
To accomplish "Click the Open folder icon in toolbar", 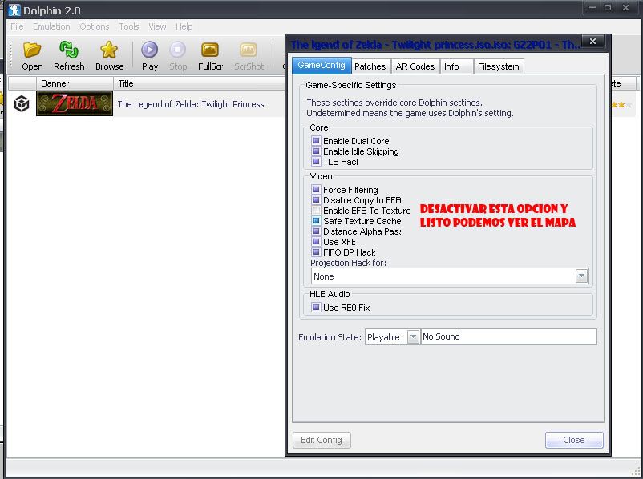I will pos(32,50).
